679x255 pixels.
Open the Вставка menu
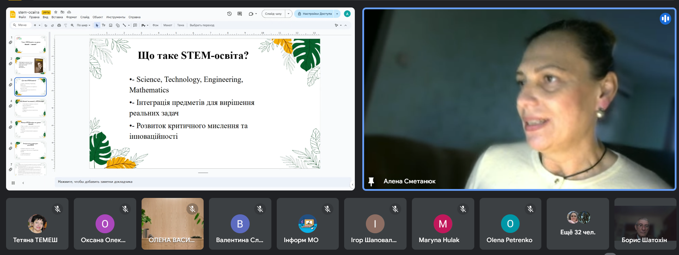click(x=57, y=17)
